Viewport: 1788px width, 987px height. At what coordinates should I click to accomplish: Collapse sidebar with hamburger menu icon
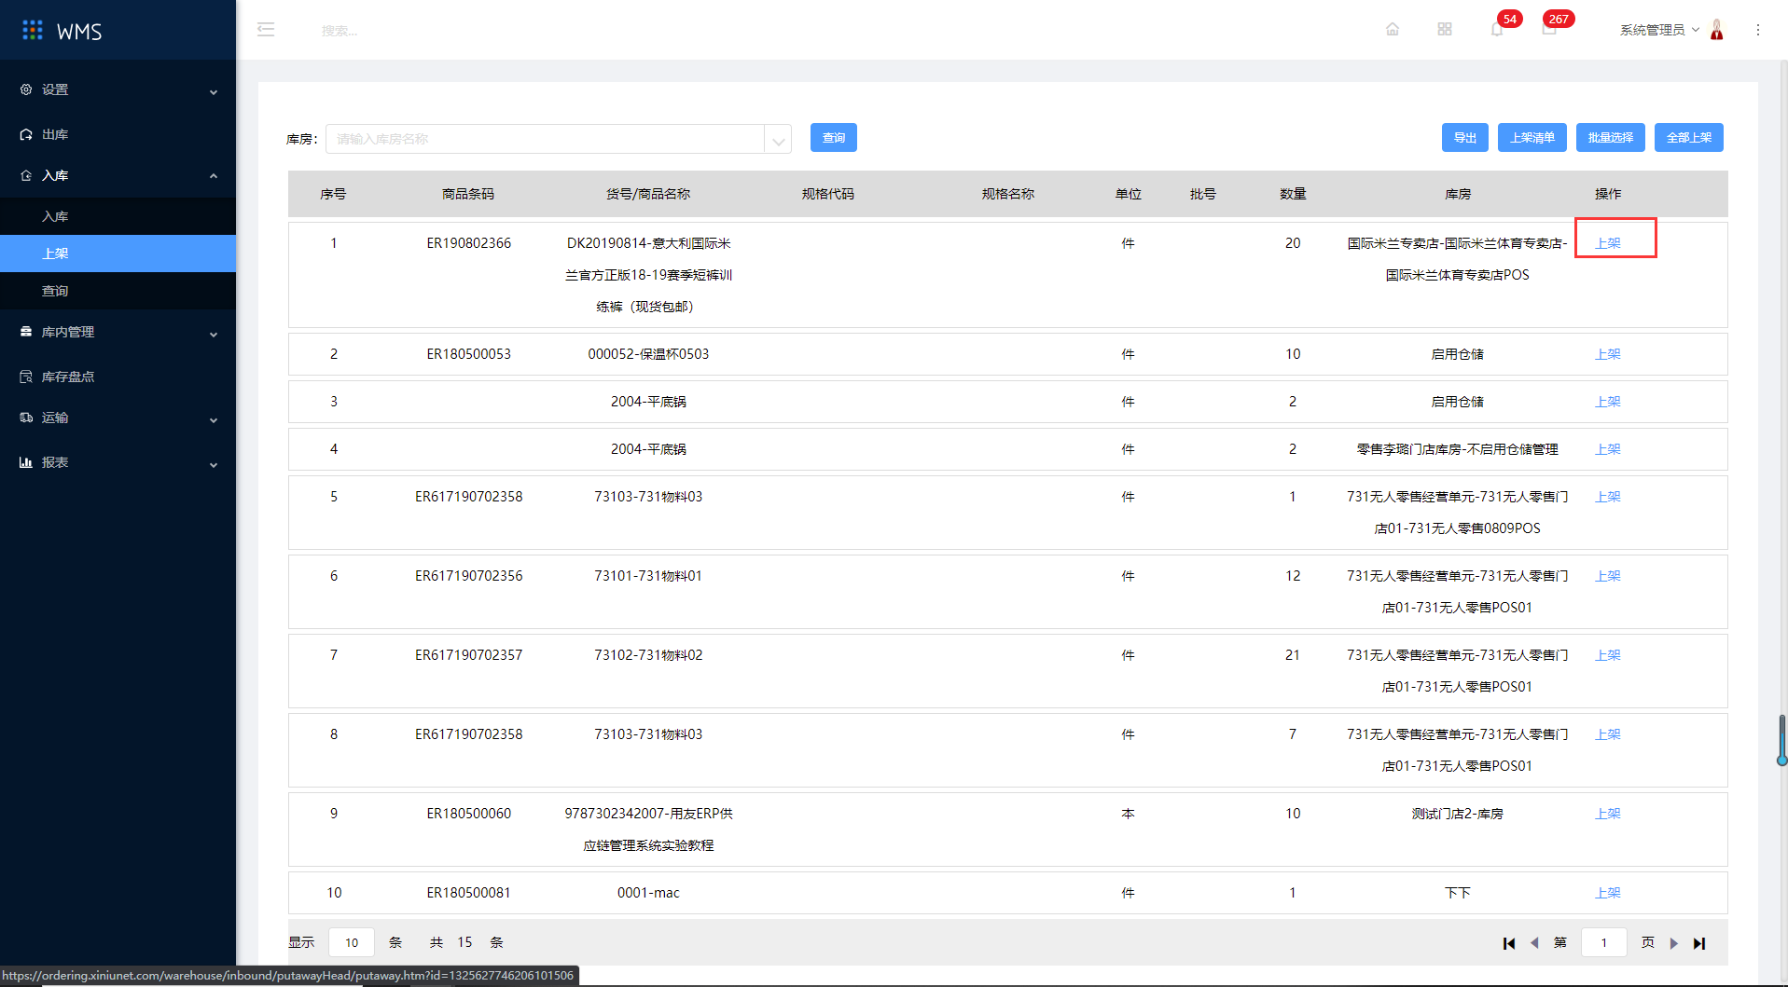pyautogui.click(x=266, y=30)
